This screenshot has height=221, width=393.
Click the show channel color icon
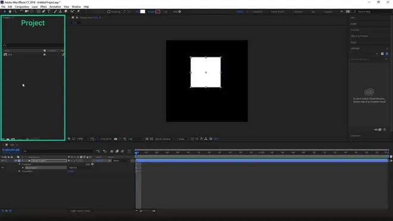click(124, 139)
